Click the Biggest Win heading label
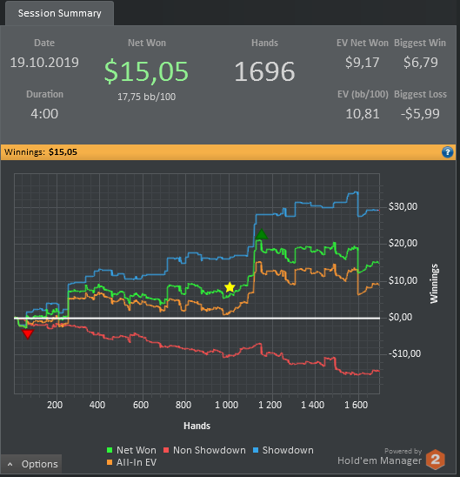This screenshot has width=460, height=477. click(x=420, y=43)
